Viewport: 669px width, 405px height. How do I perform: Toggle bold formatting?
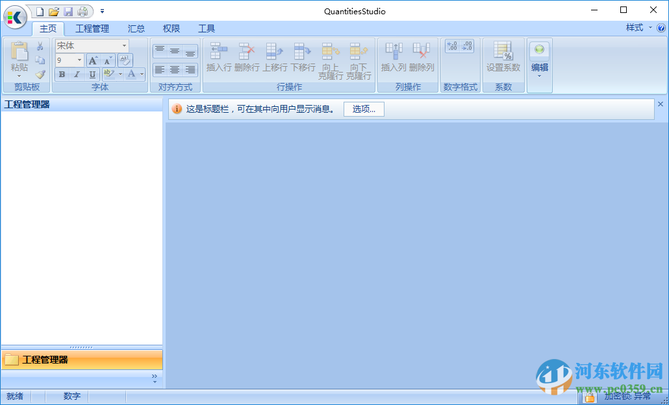click(62, 75)
